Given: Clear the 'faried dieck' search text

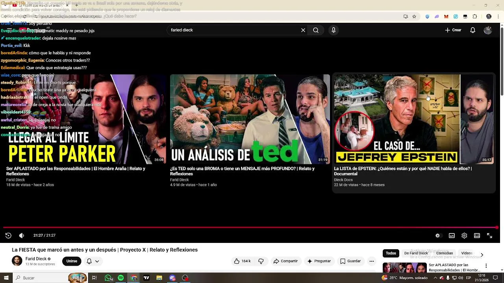Looking at the screenshot, I should tap(303, 30).
